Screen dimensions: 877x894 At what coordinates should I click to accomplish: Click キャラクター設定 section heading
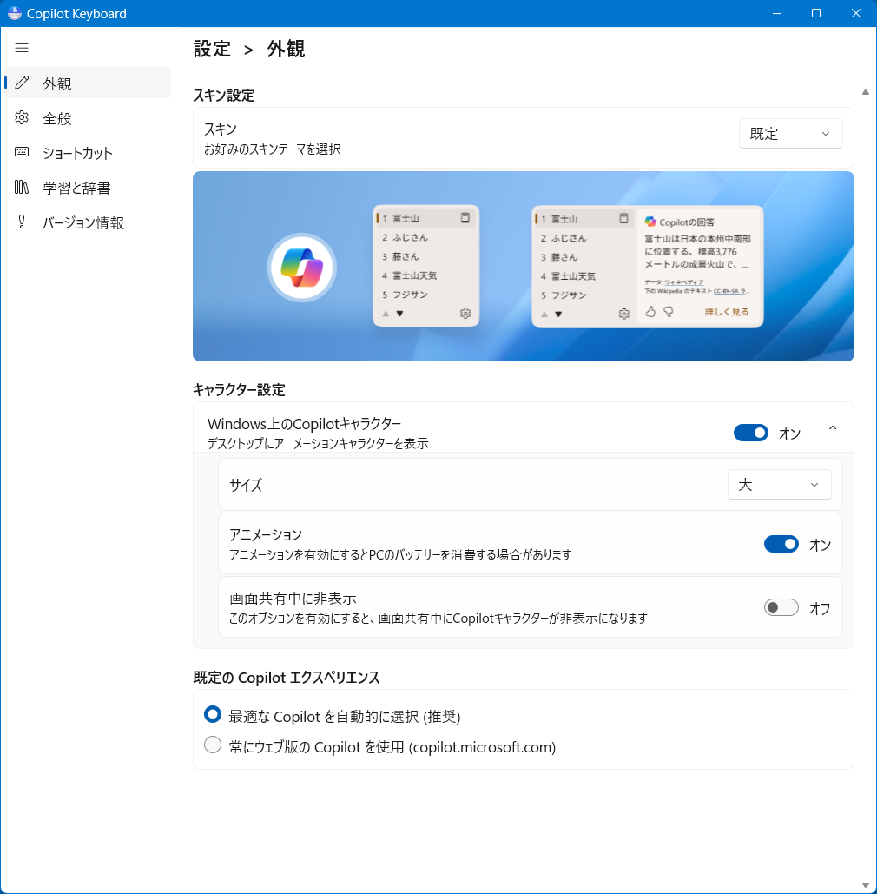(x=239, y=389)
